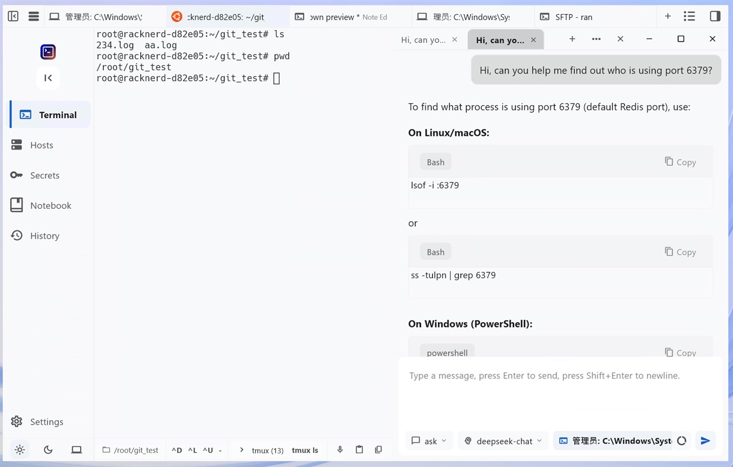Open Hosts in the sidebar
733x467 pixels.
(x=50, y=145)
